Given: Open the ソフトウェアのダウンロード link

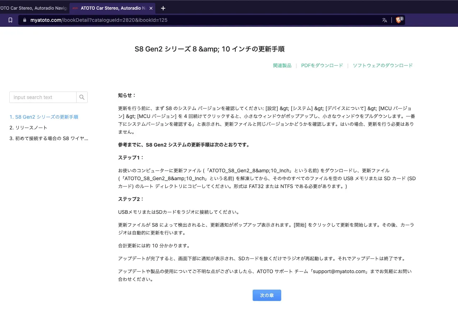Looking at the screenshot, I should pos(383,65).
